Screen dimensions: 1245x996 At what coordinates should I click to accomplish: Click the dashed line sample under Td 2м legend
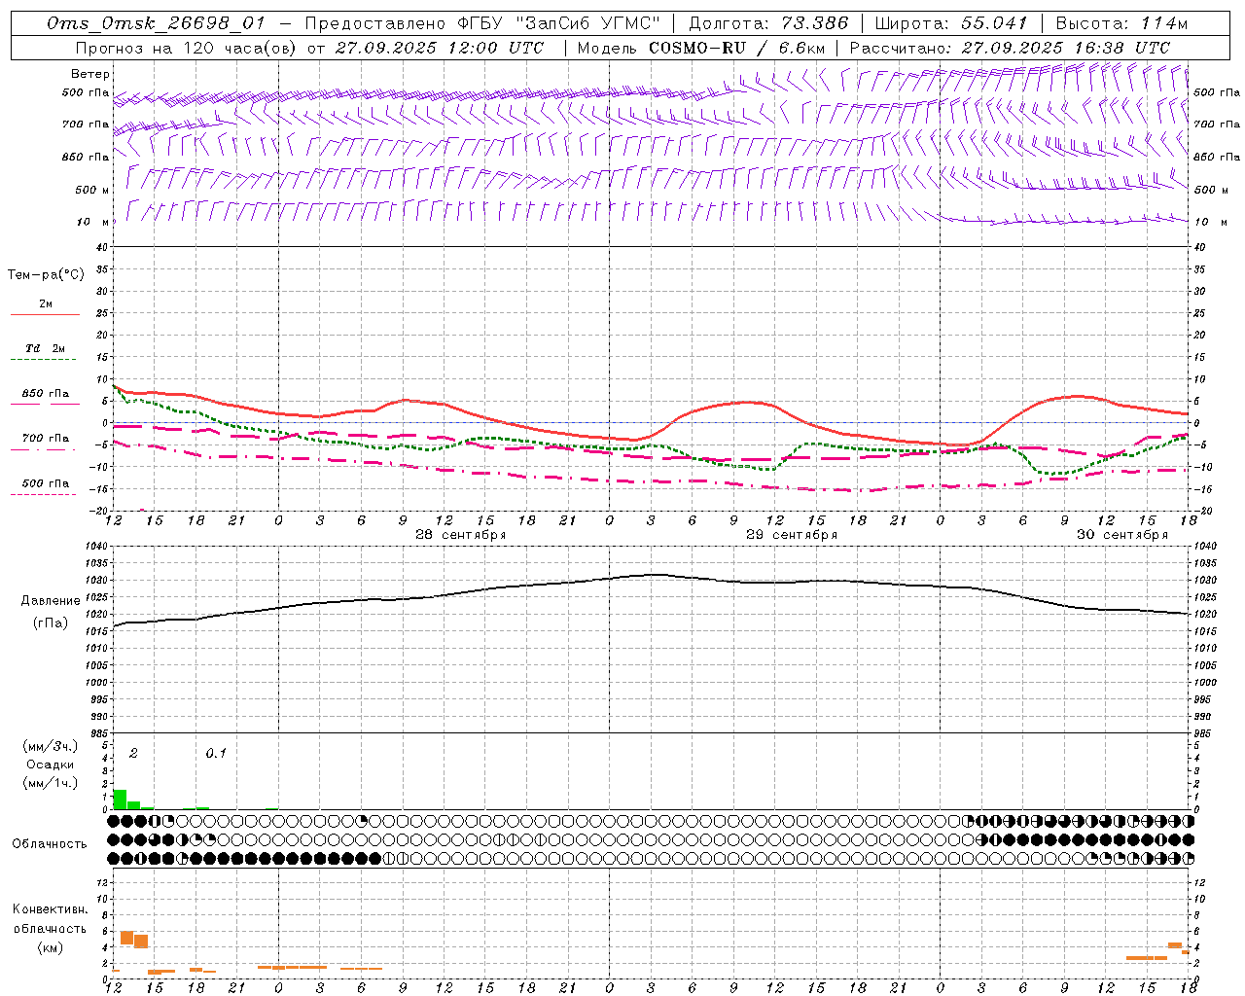coord(44,361)
